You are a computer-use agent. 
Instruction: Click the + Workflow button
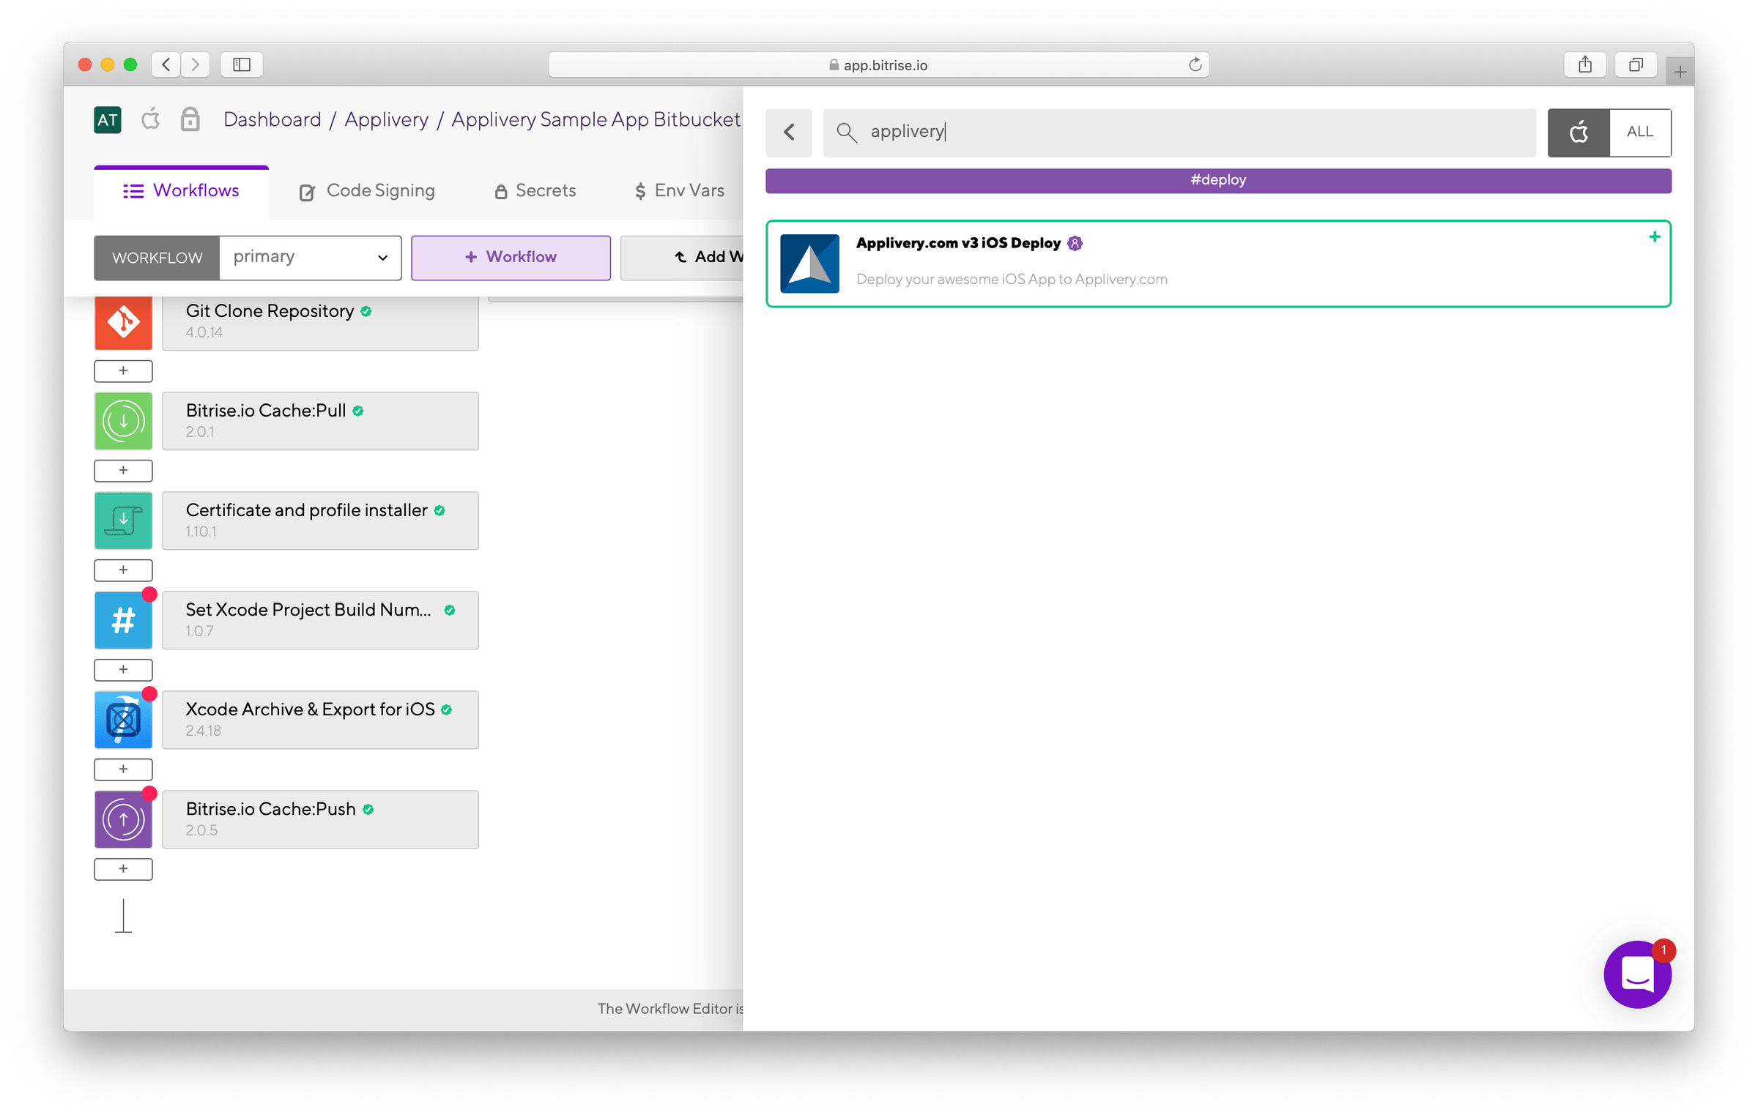click(x=511, y=258)
